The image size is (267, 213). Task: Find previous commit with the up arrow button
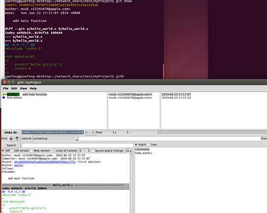click(17, 138)
